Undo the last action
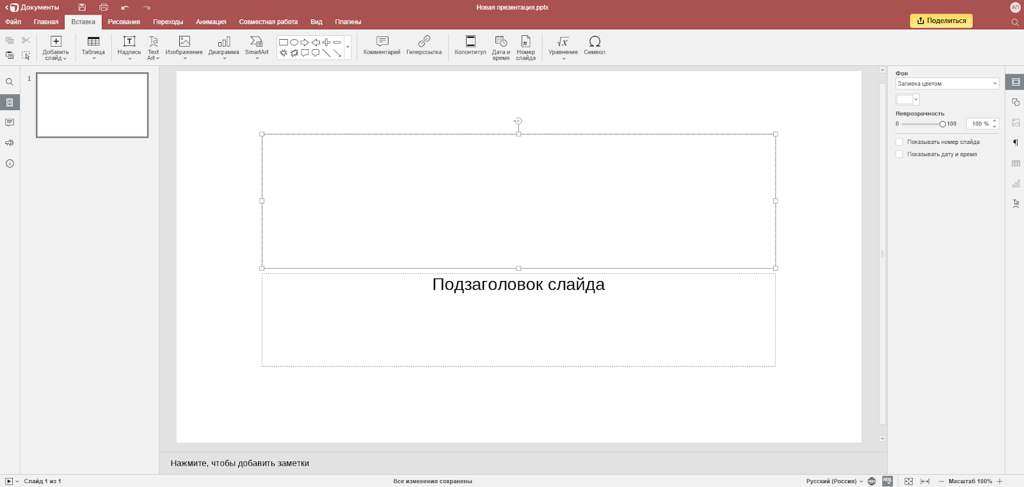The width and height of the screenshot is (1024, 487). (125, 8)
